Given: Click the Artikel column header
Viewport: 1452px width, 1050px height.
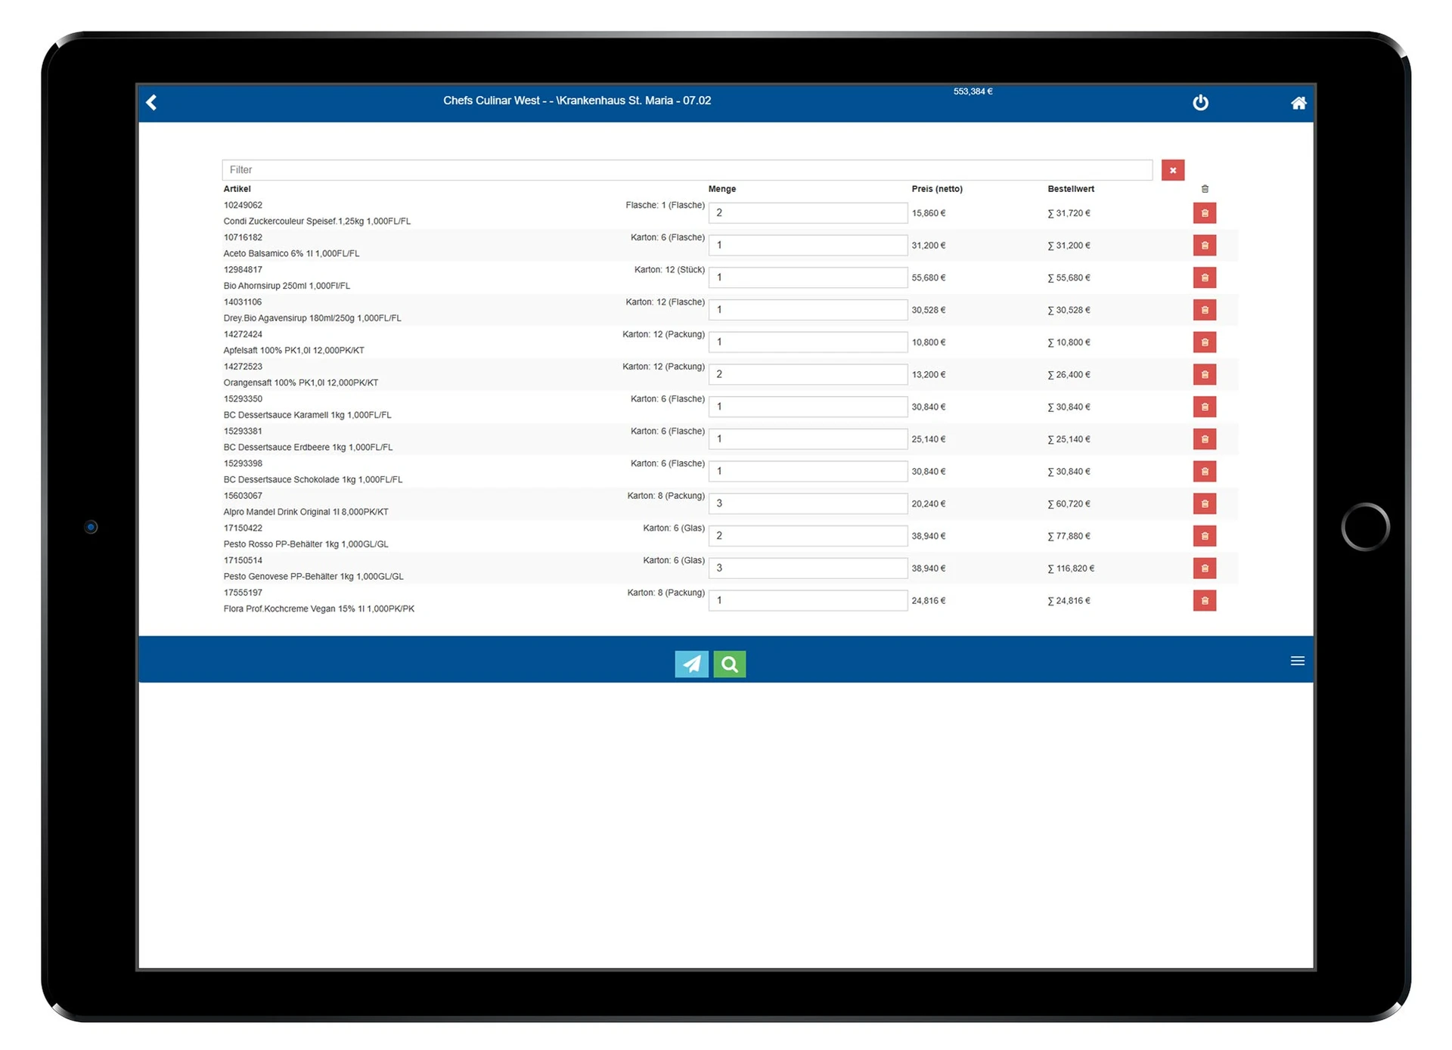Looking at the screenshot, I should [x=237, y=189].
